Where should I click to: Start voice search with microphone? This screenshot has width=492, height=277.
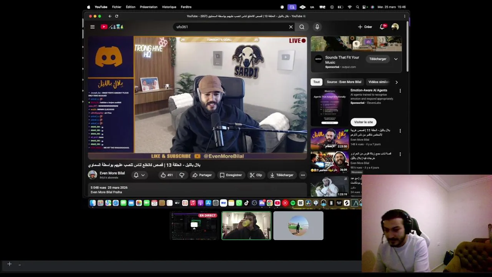(317, 27)
